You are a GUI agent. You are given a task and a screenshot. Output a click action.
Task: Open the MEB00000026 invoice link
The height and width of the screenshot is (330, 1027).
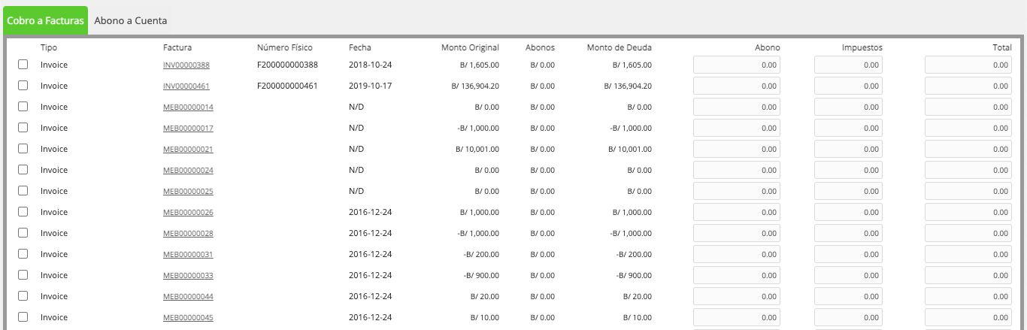point(188,213)
